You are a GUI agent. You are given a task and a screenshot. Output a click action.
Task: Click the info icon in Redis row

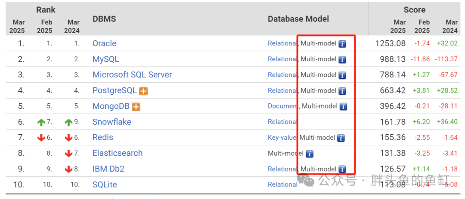(x=341, y=138)
